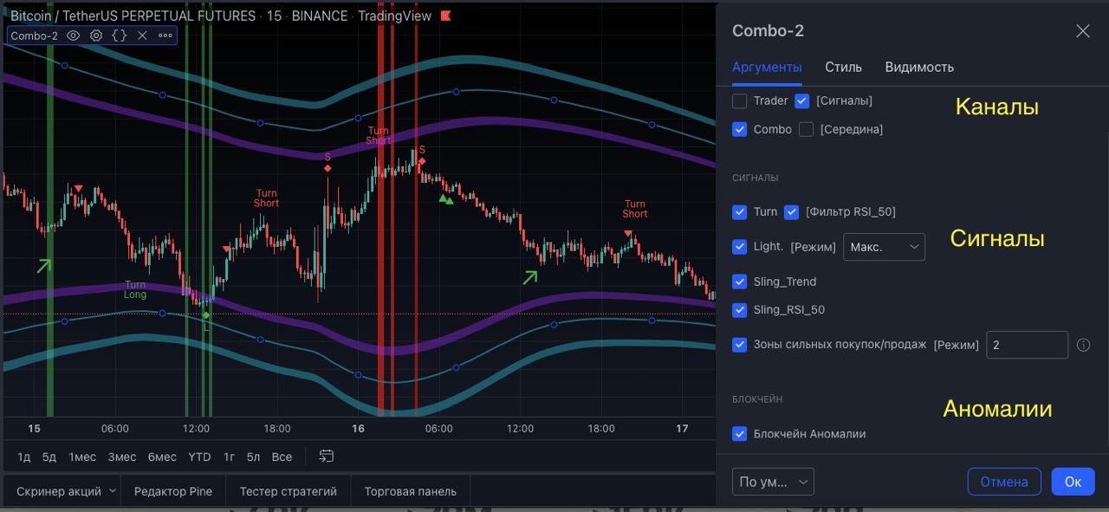Screen dimensions: 1109x512
Task: Open the Скринер акций tab
Action: [x=59, y=491]
